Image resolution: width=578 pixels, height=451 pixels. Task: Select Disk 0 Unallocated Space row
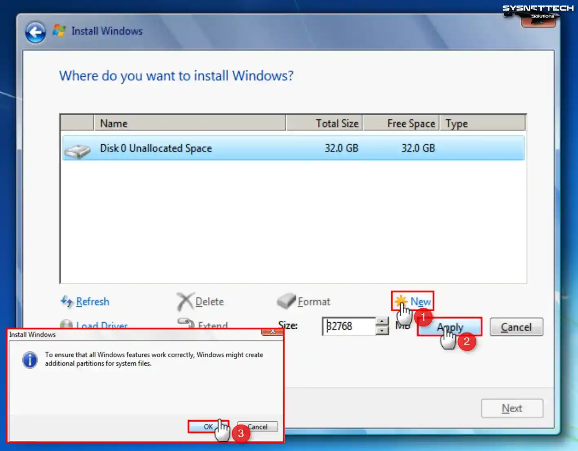[293, 148]
